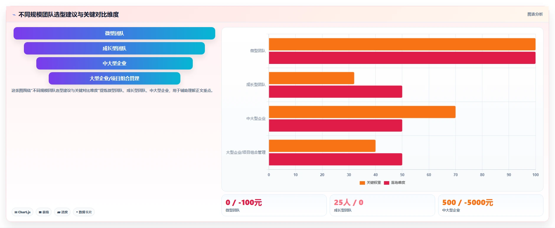Select the 微型团队 funnel bar
The width and height of the screenshot is (555, 228).
(114, 33)
